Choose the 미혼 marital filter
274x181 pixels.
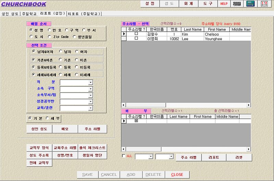(76, 60)
